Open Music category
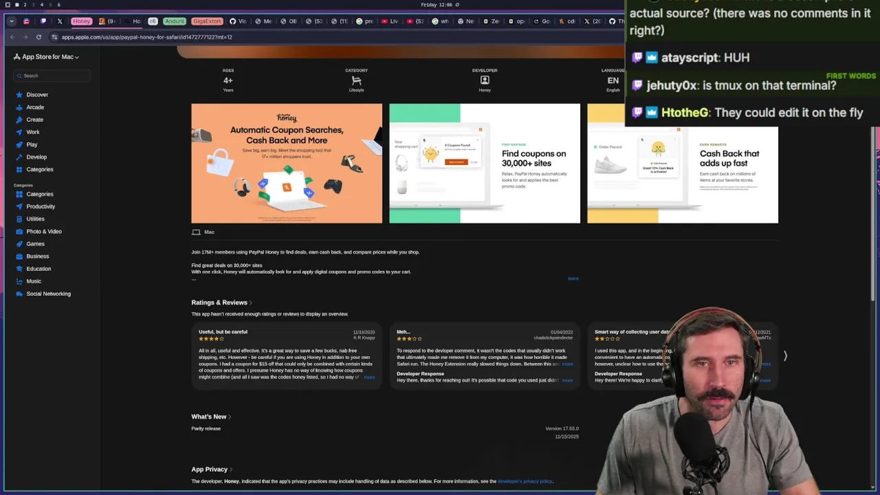880x495 pixels. (x=34, y=281)
